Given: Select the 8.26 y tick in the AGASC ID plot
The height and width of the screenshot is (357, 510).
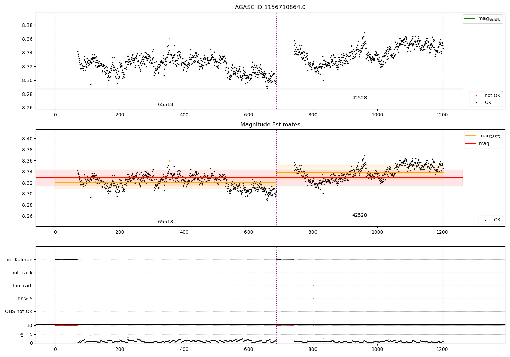Looking at the screenshot, I should [28, 108].
